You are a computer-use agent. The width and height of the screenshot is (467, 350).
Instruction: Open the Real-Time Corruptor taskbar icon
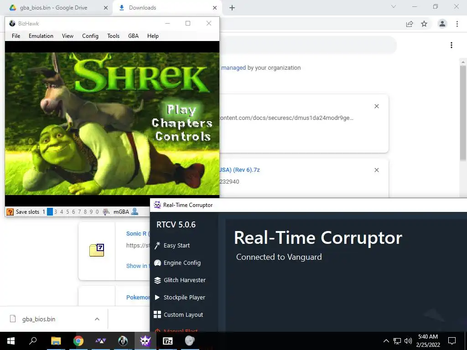(x=145, y=341)
